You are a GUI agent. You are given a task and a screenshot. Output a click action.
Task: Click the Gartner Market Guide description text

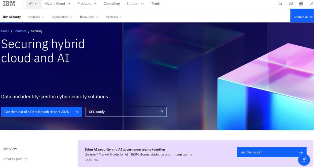click(x=138, y=157)
